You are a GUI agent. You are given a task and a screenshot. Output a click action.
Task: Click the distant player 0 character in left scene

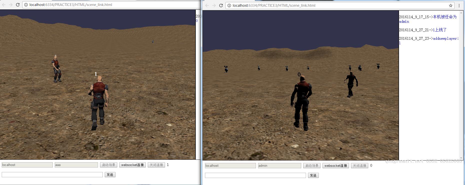(x=57, y=69)
